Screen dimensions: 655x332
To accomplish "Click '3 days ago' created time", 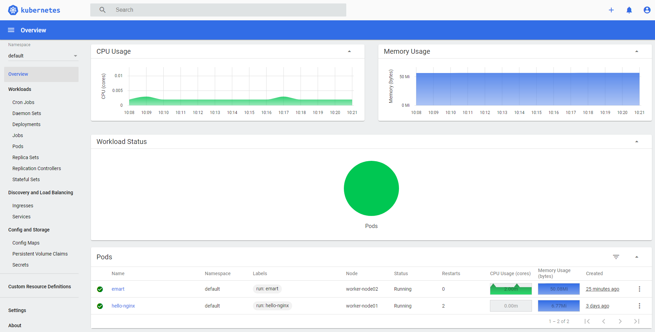I will point(597,306).
